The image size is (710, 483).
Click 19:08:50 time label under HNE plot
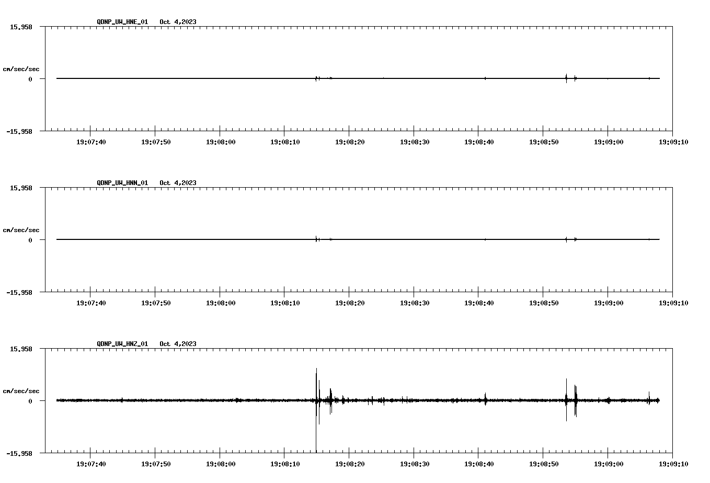[x=544, y=142]
